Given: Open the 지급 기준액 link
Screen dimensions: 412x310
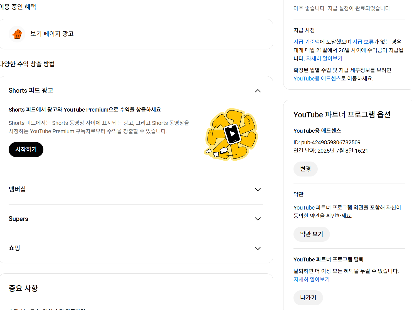Looking at the screenshot, I should click(x=307, y=42).
